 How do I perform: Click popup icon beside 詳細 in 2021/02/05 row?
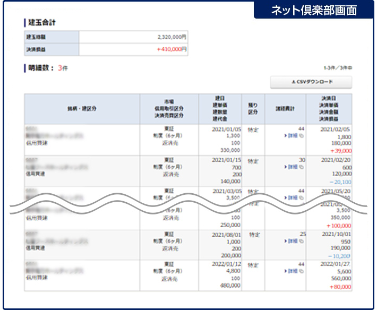[302, 136]
